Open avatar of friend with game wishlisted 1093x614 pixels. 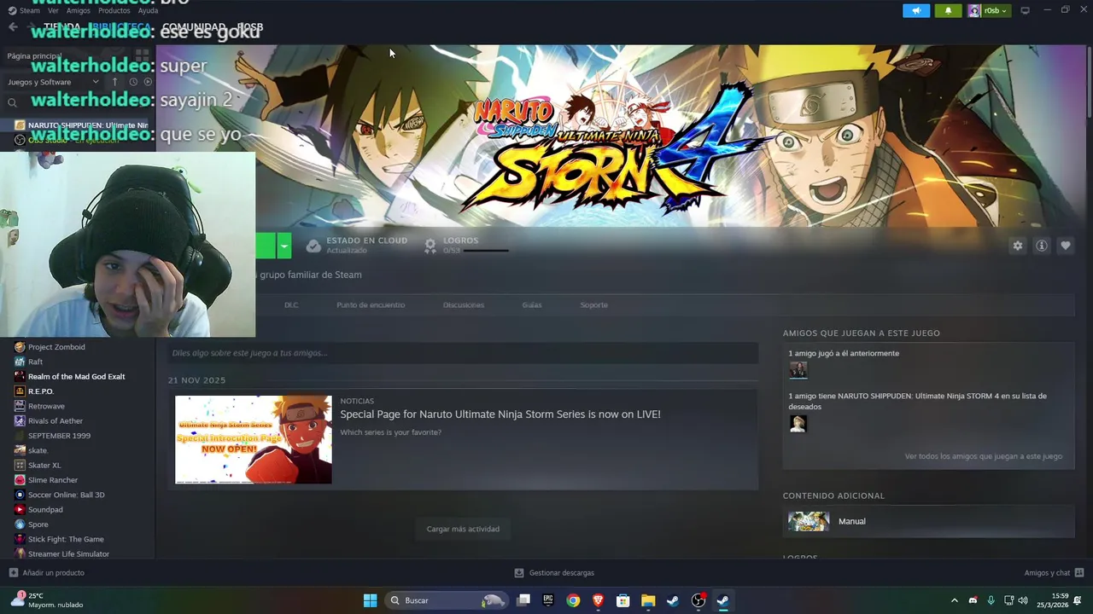[x=798, y=424]
